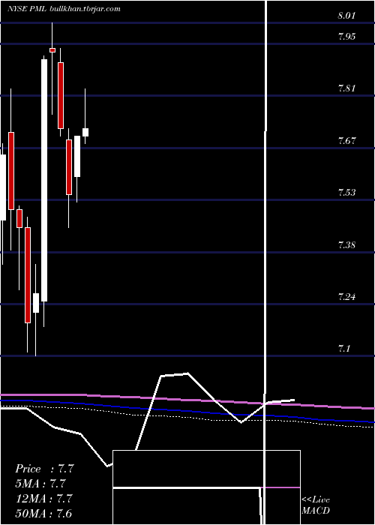Select the 7.24 price axis label
Screen dimensions: 375x525
click(x=346, y=297)
